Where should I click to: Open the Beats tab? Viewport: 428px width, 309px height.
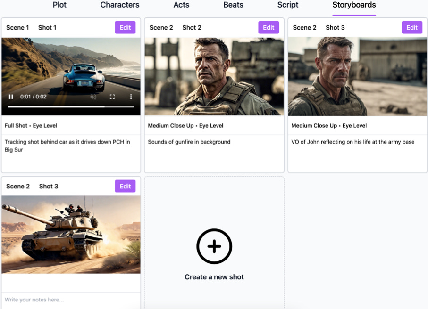pyautogui.click(x=233, y=5)
